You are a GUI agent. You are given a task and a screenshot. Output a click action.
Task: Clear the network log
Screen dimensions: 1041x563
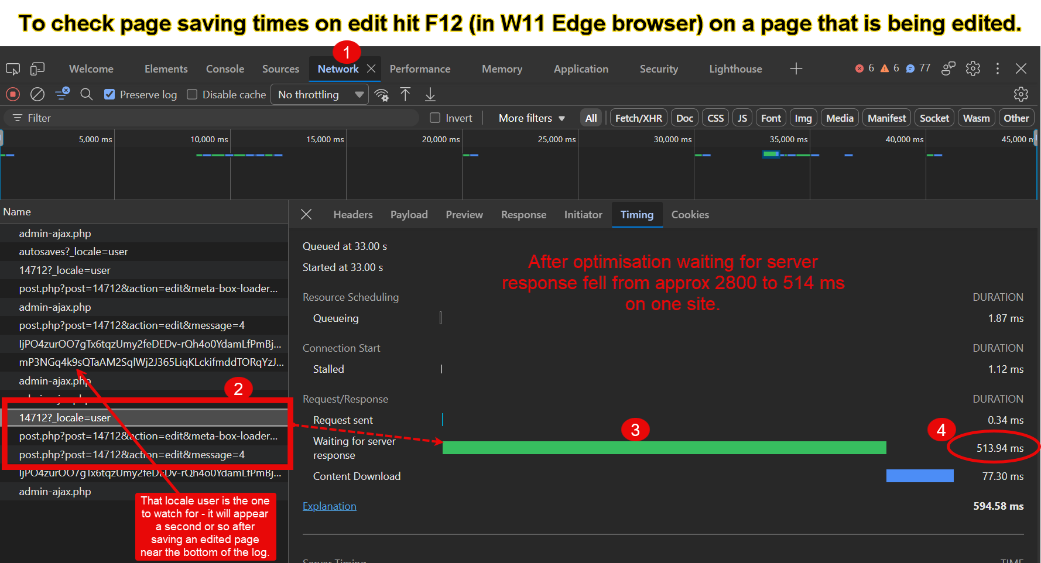(x=37, y=94)
